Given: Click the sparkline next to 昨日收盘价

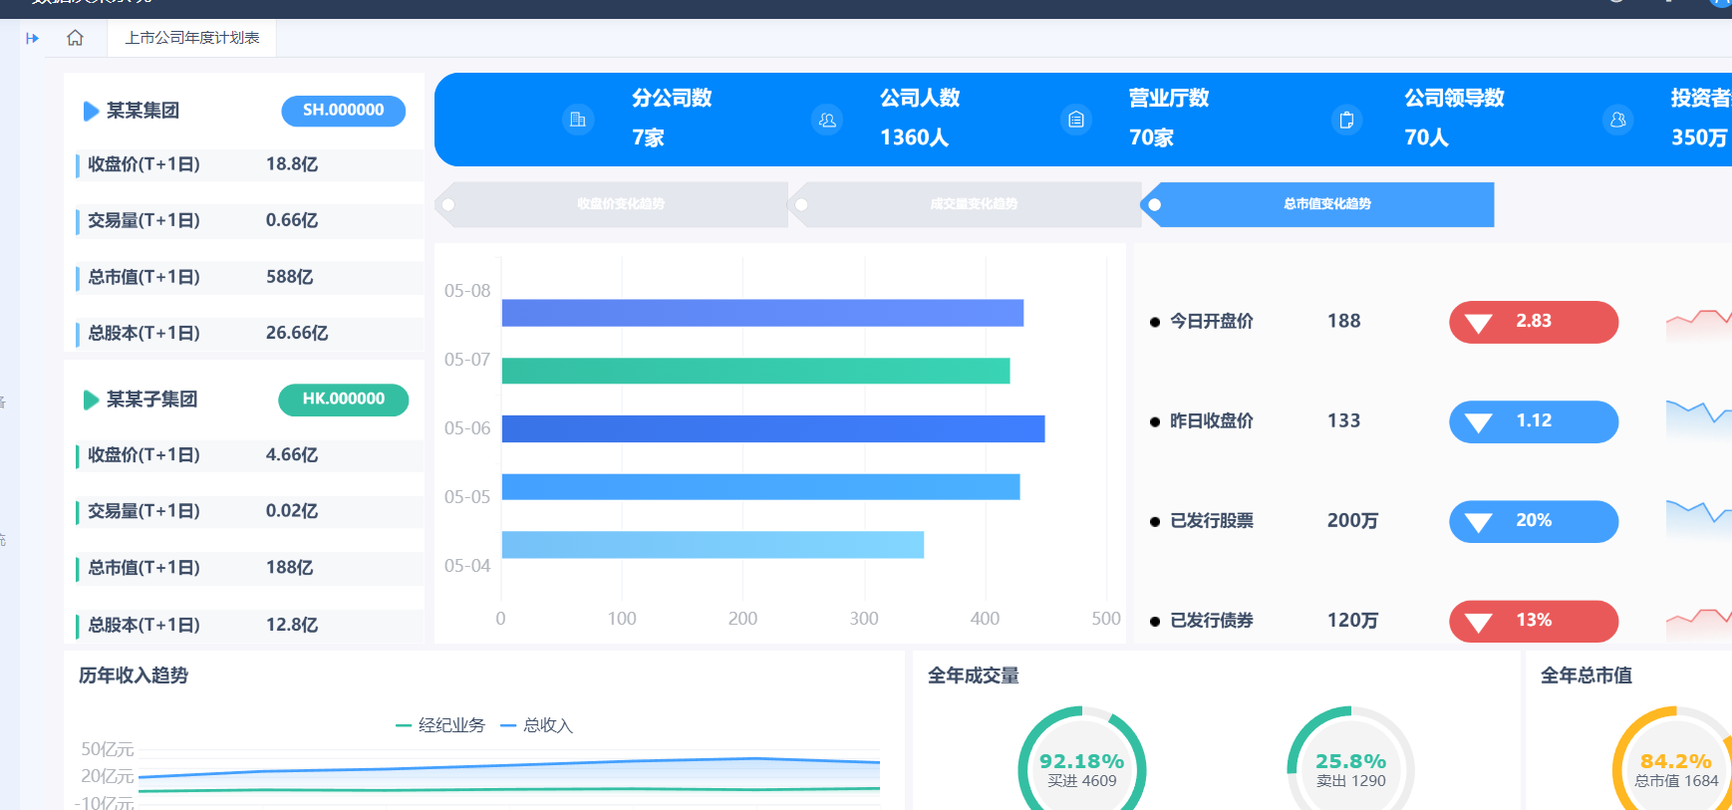Looking at the screenshot, I should tap(1699, 420).
